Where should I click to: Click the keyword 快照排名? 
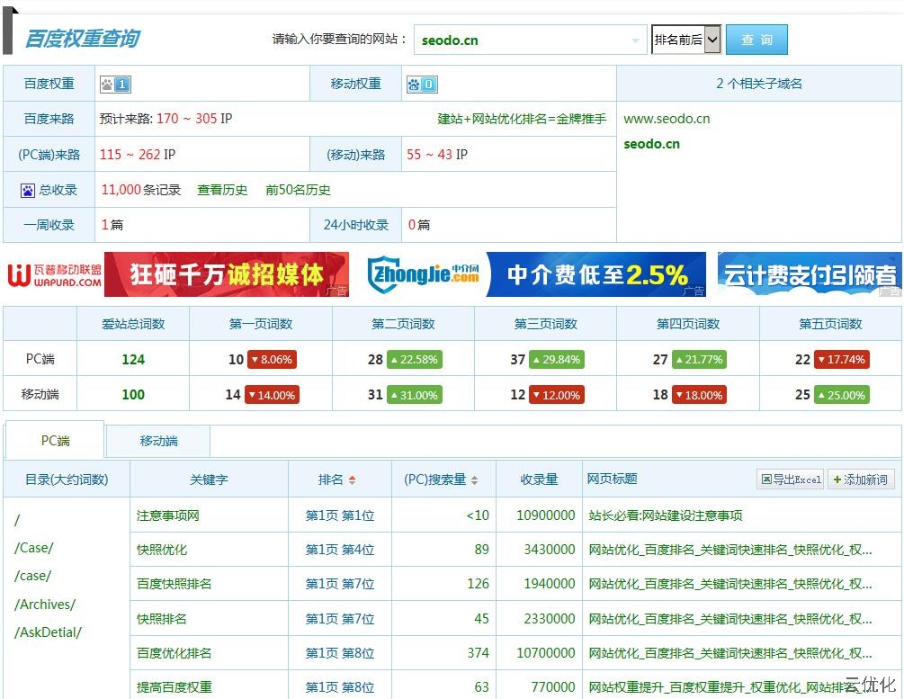click(161, 619)
